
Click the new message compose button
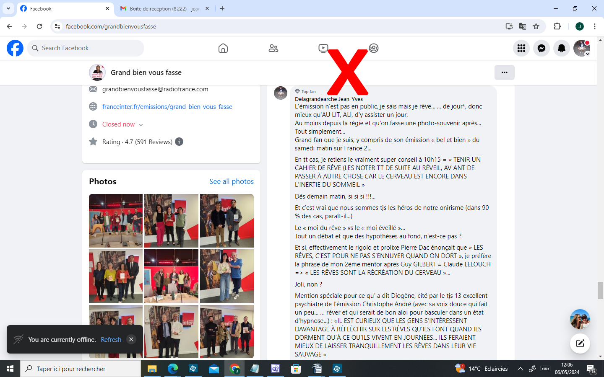pyautogui.click(x=580, y=343)
